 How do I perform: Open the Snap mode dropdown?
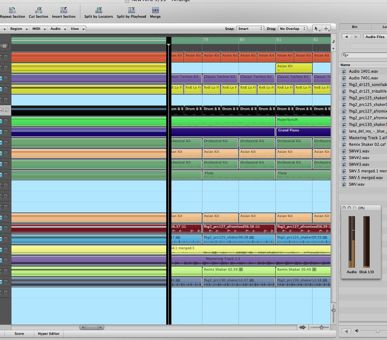(250, 29)
